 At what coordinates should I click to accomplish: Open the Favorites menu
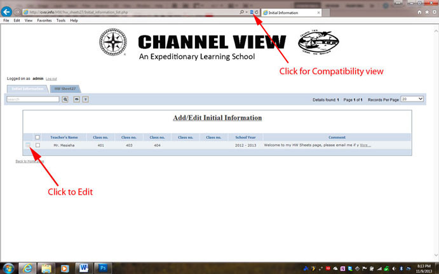[x=44, y=20]
